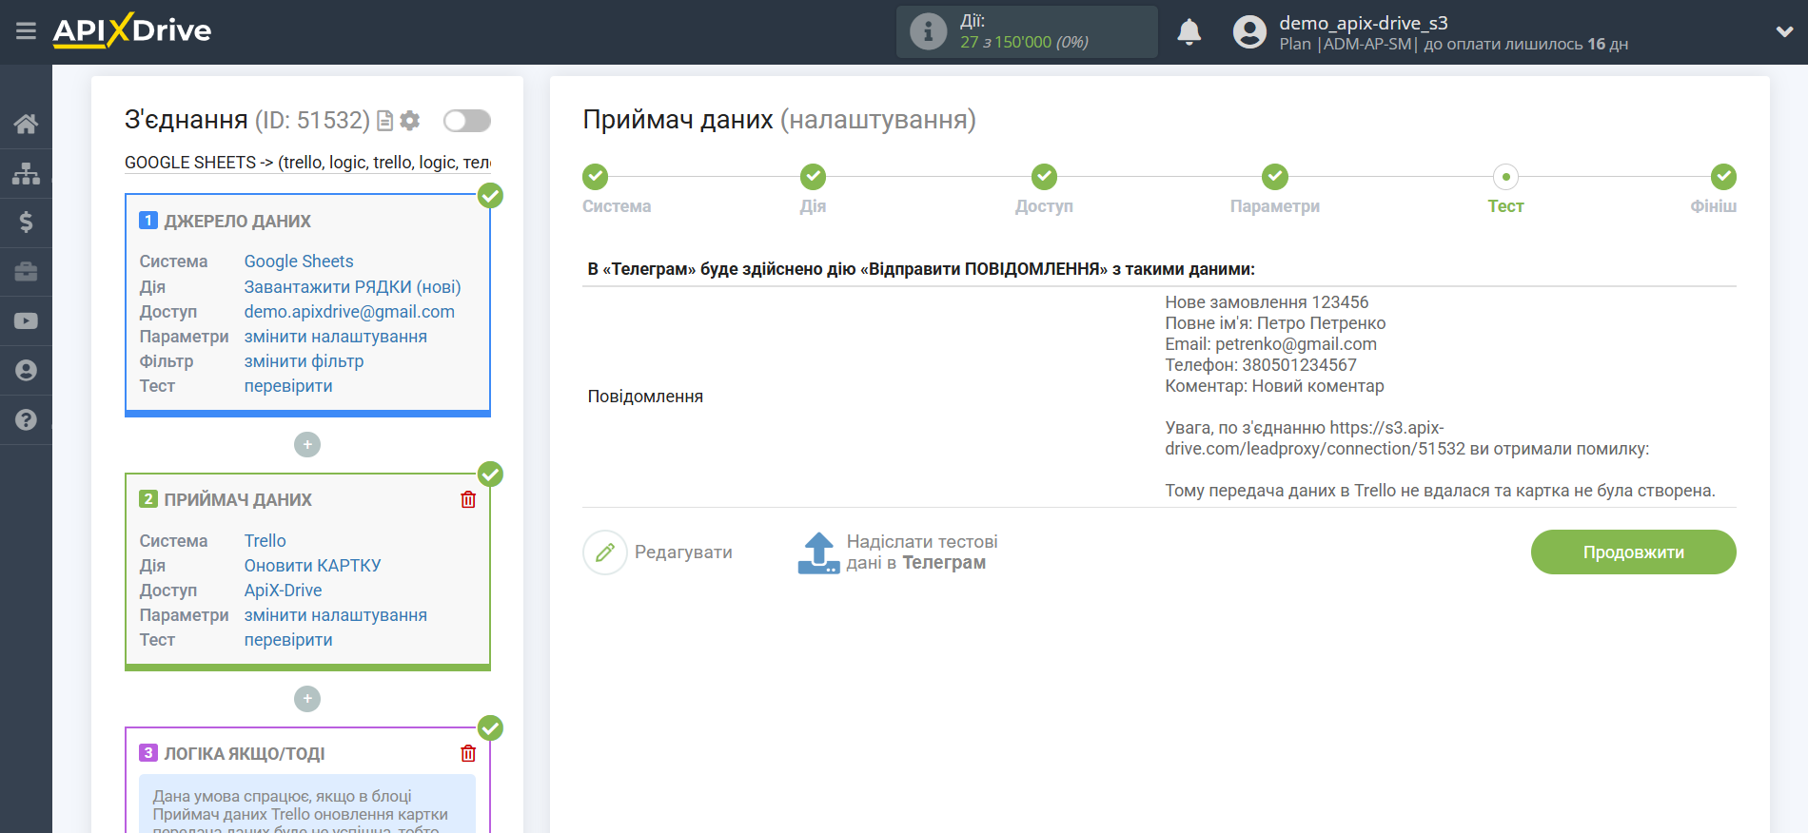Open the briefcase sidebar icon
Image resolution: width=1808 pixels, height=833 pixels.
pyautogui.click(x=26, y=272)
